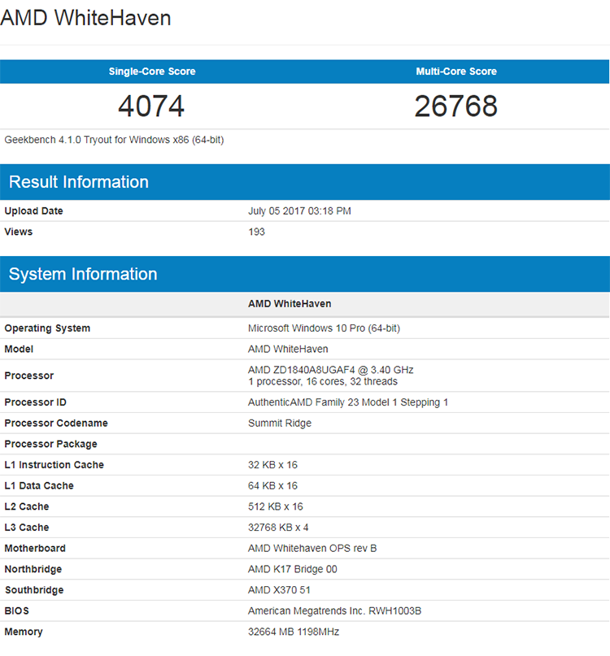This screenshot has height=656, width=610.
Task: Select the 32768 KB x 4 value
Action: (x=278, y=528)
